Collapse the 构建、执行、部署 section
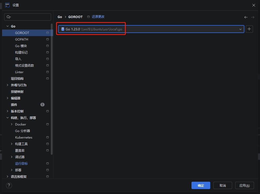Image resolution: width=260 pixels, height=194 pixels. click(8, 118)
